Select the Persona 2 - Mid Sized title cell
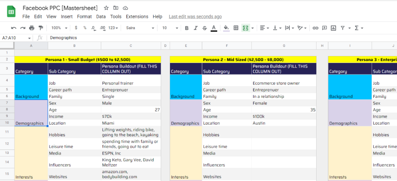 point(243,60)
